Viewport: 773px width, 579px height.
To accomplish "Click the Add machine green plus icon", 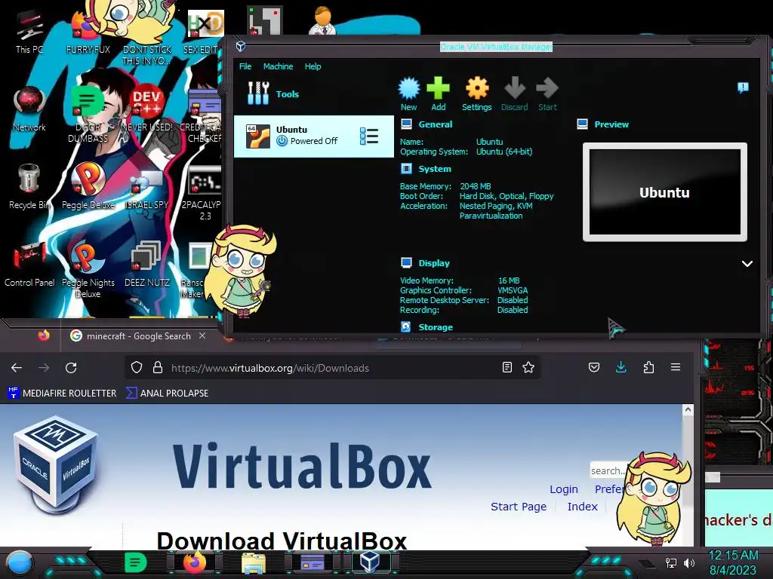I will click(438, 94).
